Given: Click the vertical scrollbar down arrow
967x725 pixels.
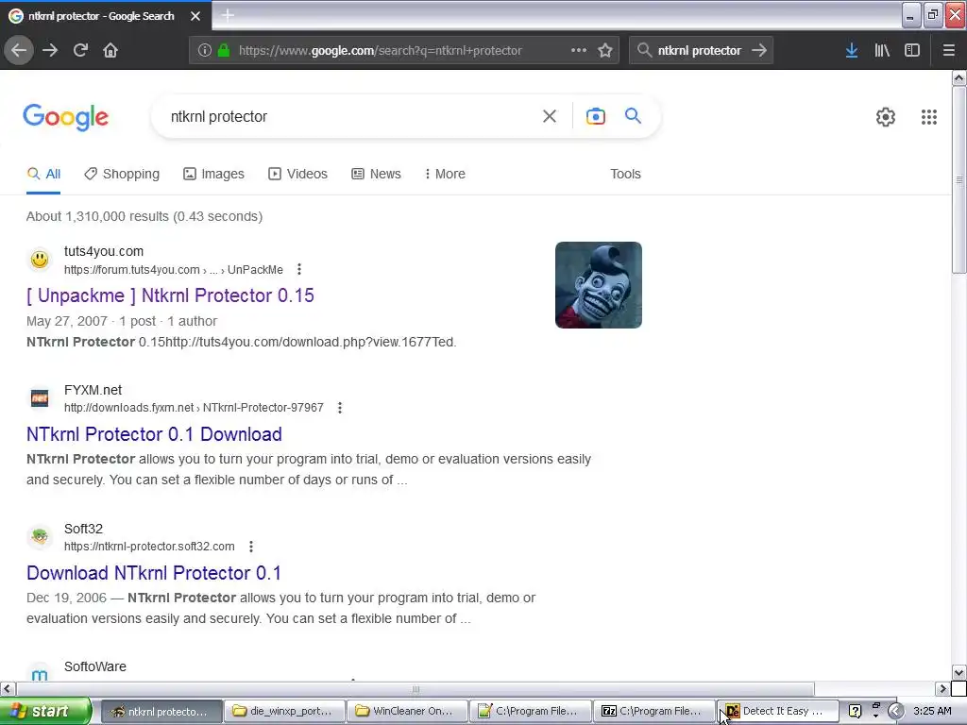Looking at the screenshot, I should pyautogui.click(x=959, y=672).
